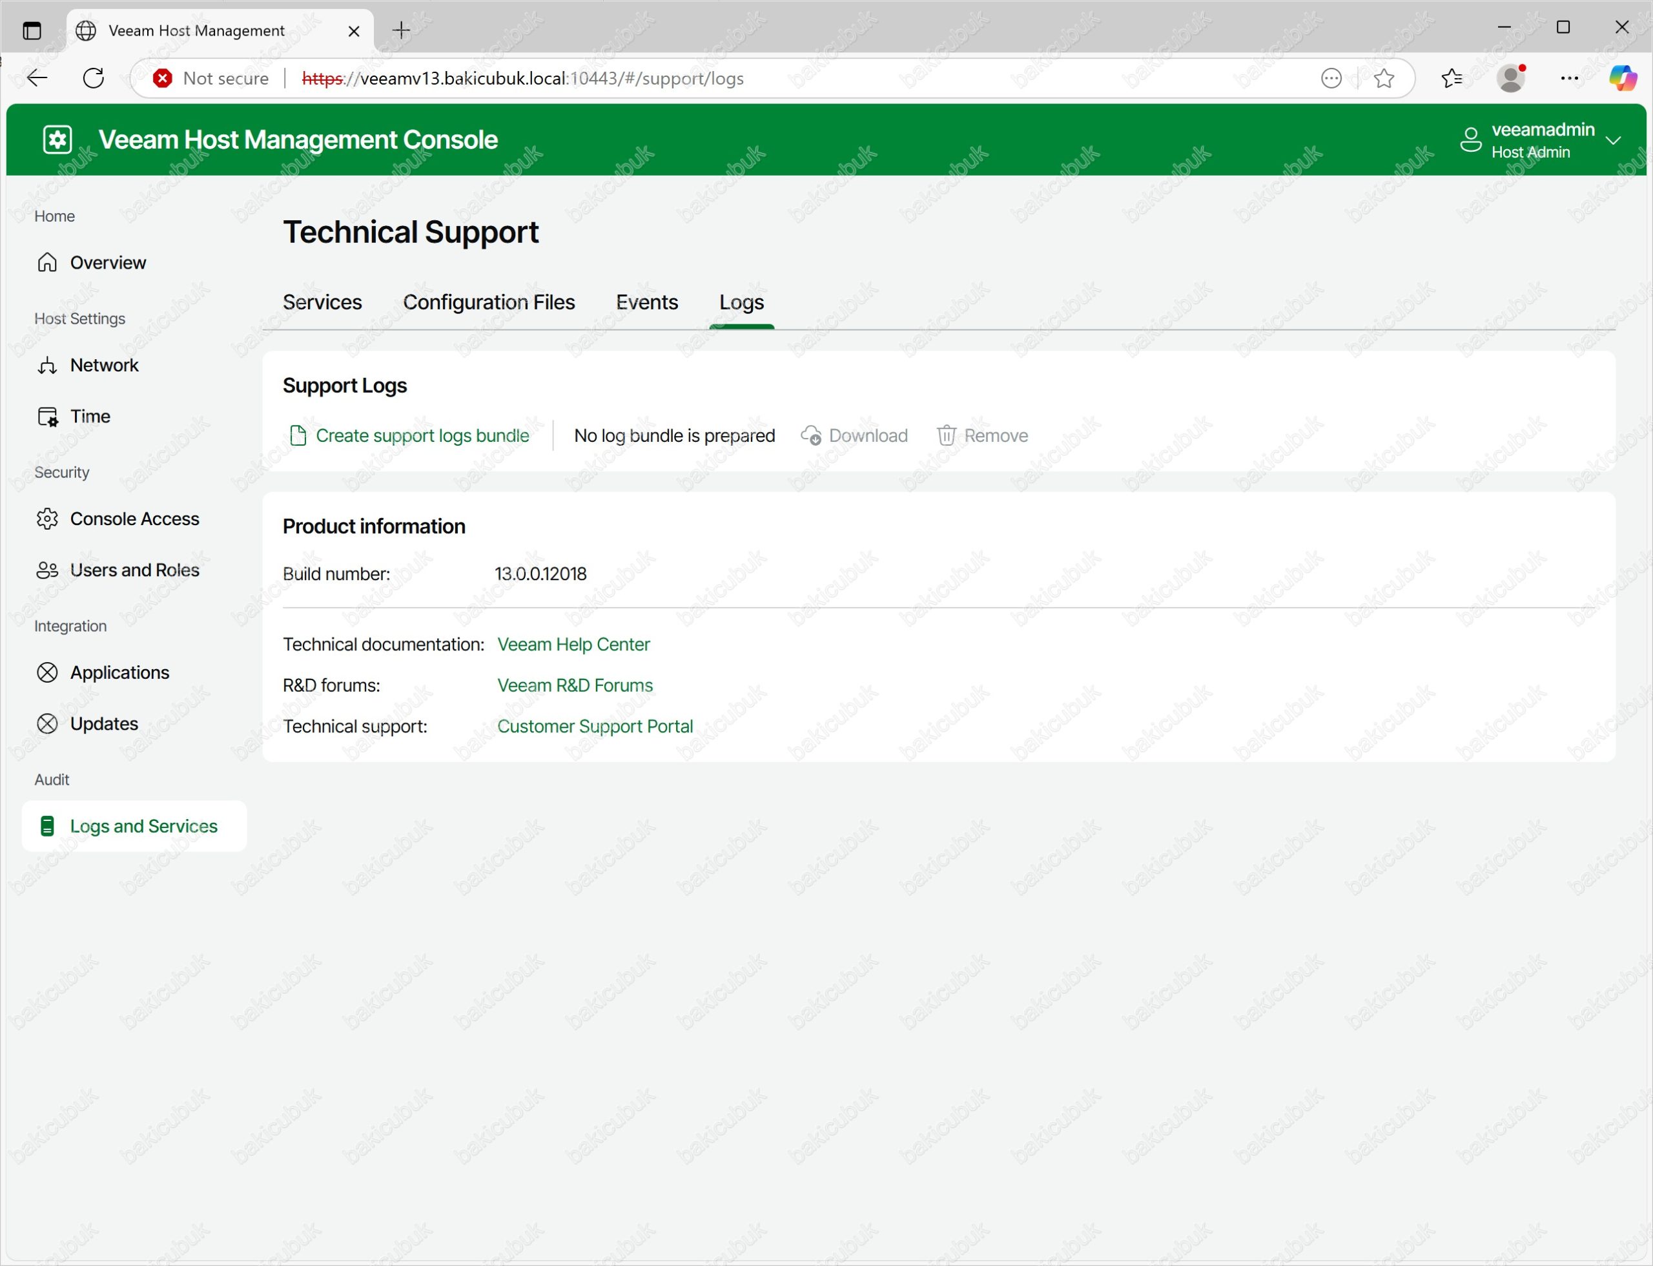Click the document icon for creating logs bundle
1653x1266 pixels.
coord(298,435)
